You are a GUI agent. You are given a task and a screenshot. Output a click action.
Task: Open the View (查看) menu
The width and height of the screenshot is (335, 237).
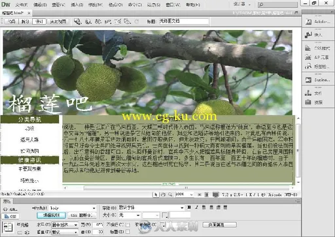pos(59,5)
